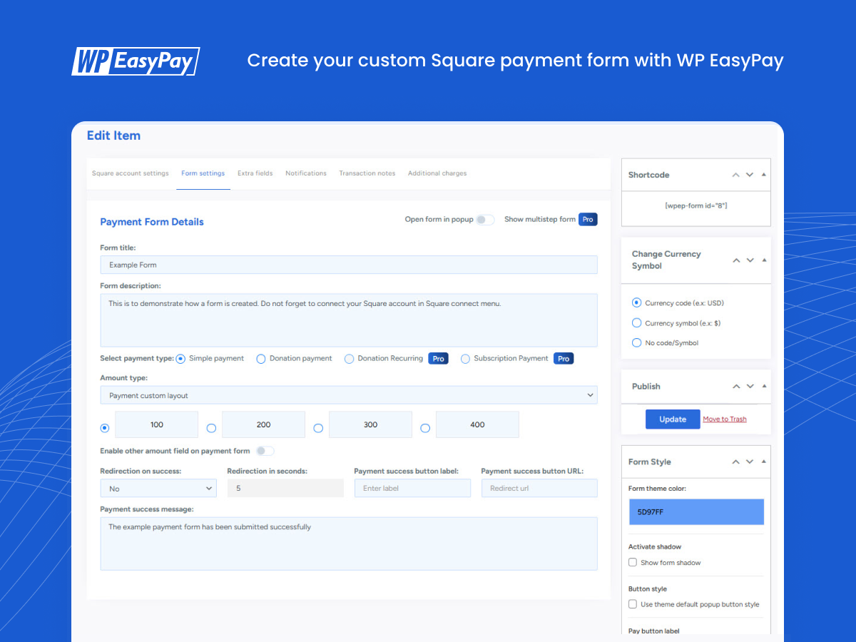Select the Donation payment radio button
The width and height of the screenshot is (856, 642).
point(261,358)
